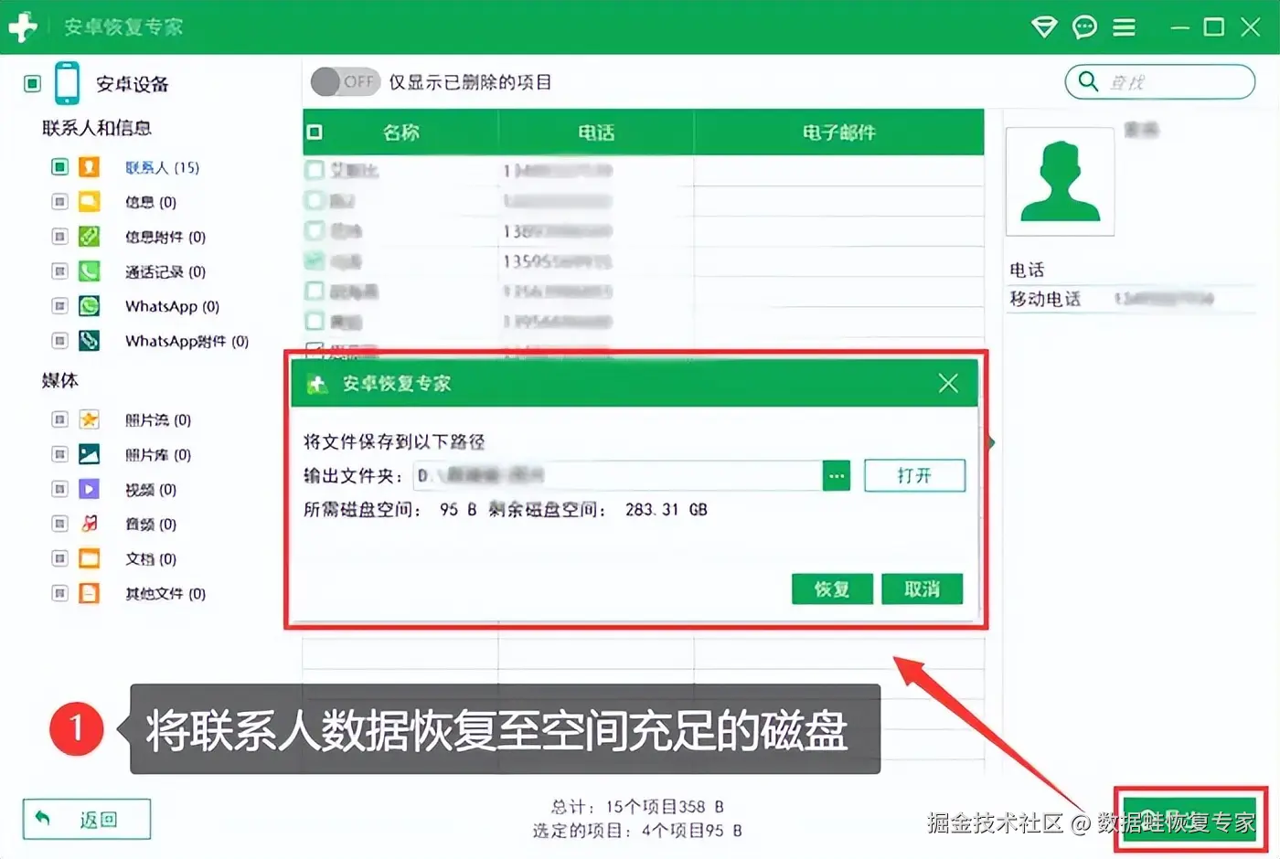The height and width of the screenshot is (859, 1280).
Task: Click the Messages (信息) category icon
Action: tap(89, 202)
